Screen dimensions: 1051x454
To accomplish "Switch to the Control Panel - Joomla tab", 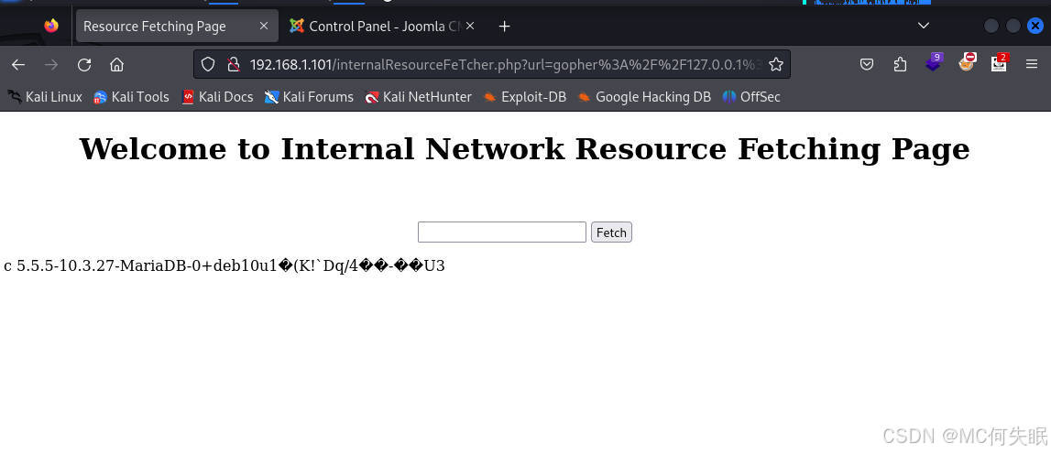I will (382, 27).
